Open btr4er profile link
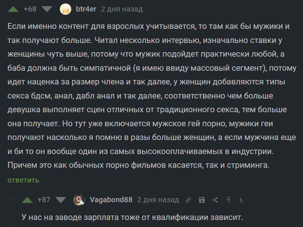 click(86, 9)
